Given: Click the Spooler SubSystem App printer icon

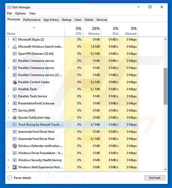Looking at the screenshot, I should (x=15, y=118).
